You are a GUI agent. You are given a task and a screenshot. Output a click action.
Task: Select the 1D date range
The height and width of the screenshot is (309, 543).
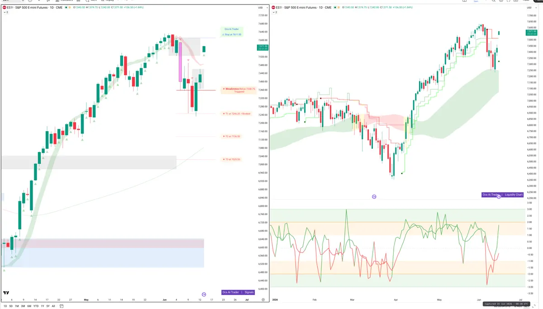point(5,306)
